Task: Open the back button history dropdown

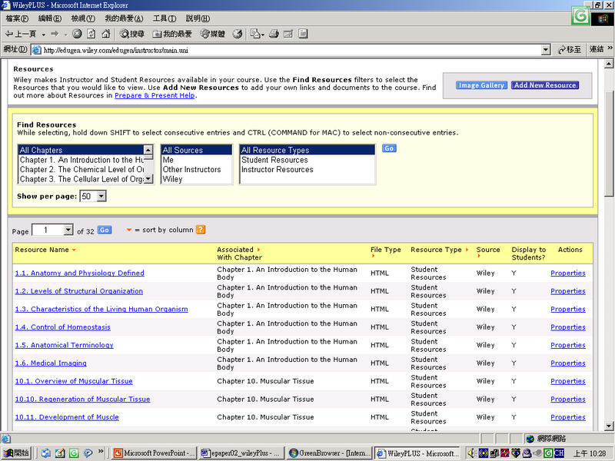Action: (x=43, y=35)
